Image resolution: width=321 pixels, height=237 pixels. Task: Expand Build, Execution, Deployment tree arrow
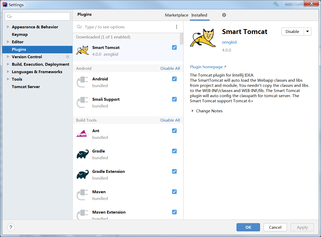8,64
